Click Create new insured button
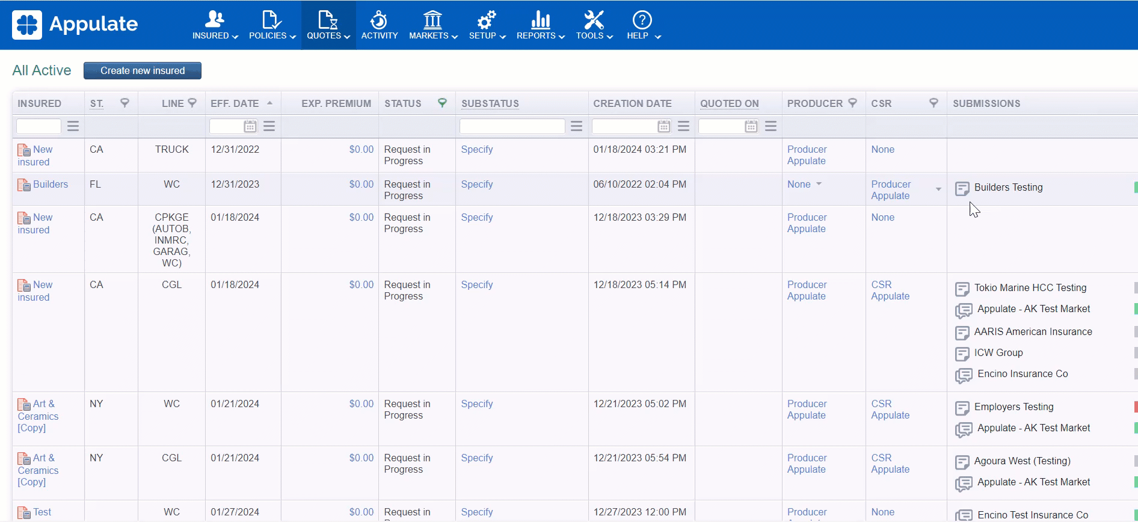1138x522 pixels. click(x=143, y=70)
